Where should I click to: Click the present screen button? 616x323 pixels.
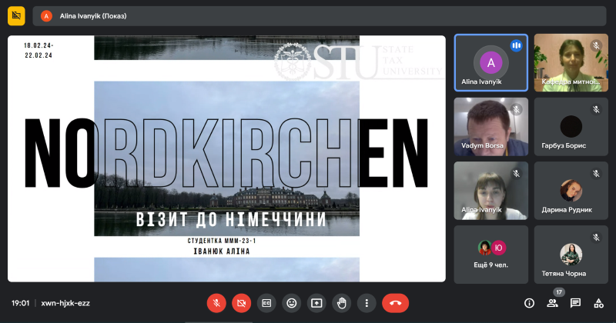316,303
